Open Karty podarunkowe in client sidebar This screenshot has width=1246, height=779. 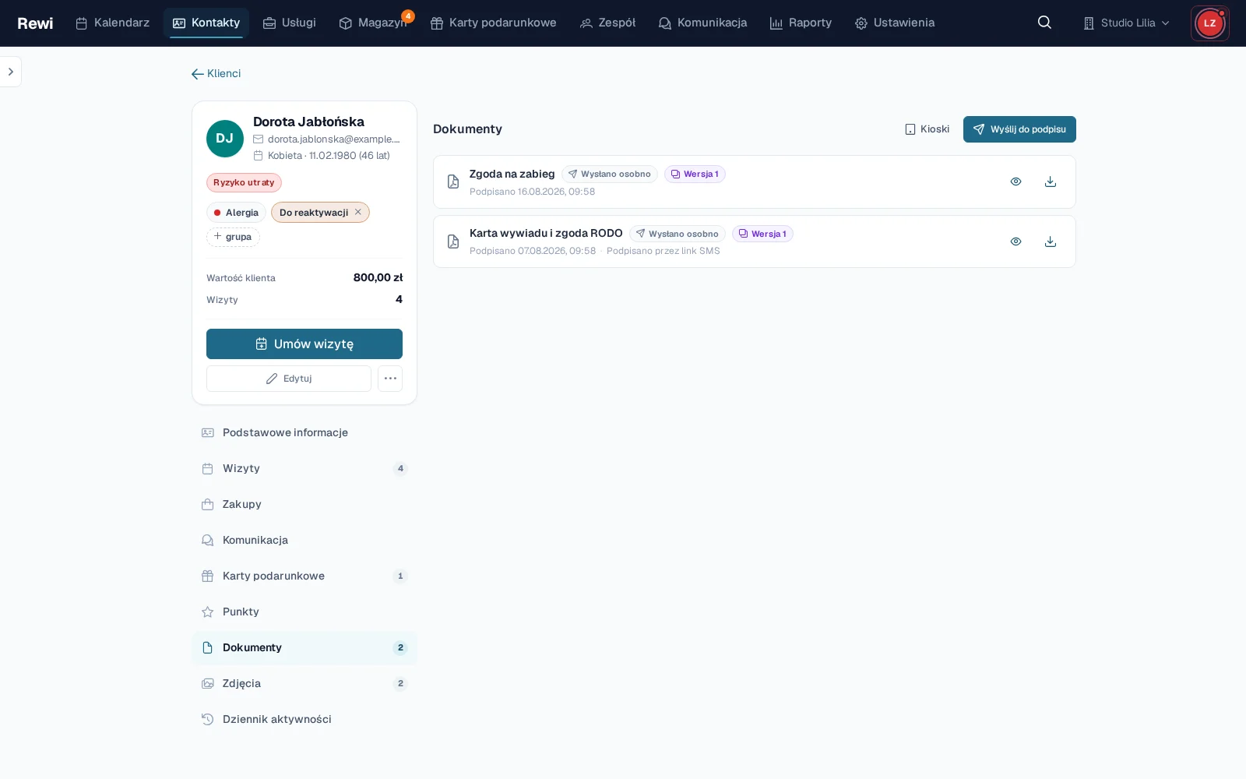[x=304, y=576]
